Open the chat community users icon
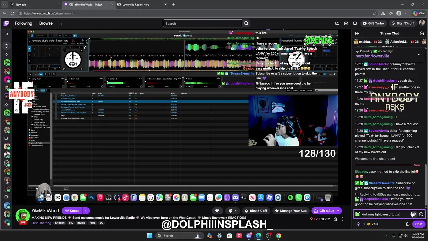Viewport: 428px width, 241px height. tap(422, 33)
